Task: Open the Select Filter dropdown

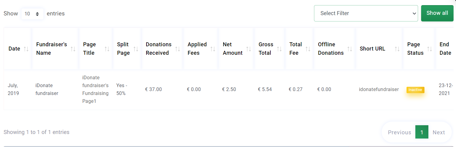Action: (366, 13)
